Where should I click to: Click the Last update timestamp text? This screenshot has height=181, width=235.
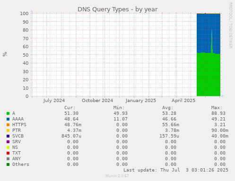tap(176, 170)
